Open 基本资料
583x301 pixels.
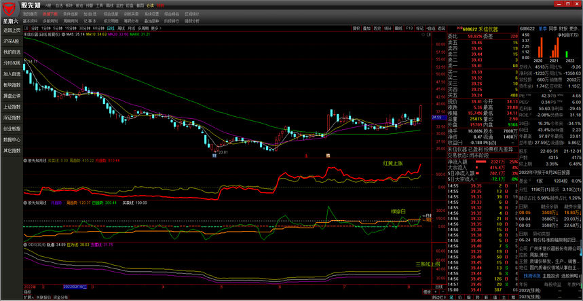[30, 21]
